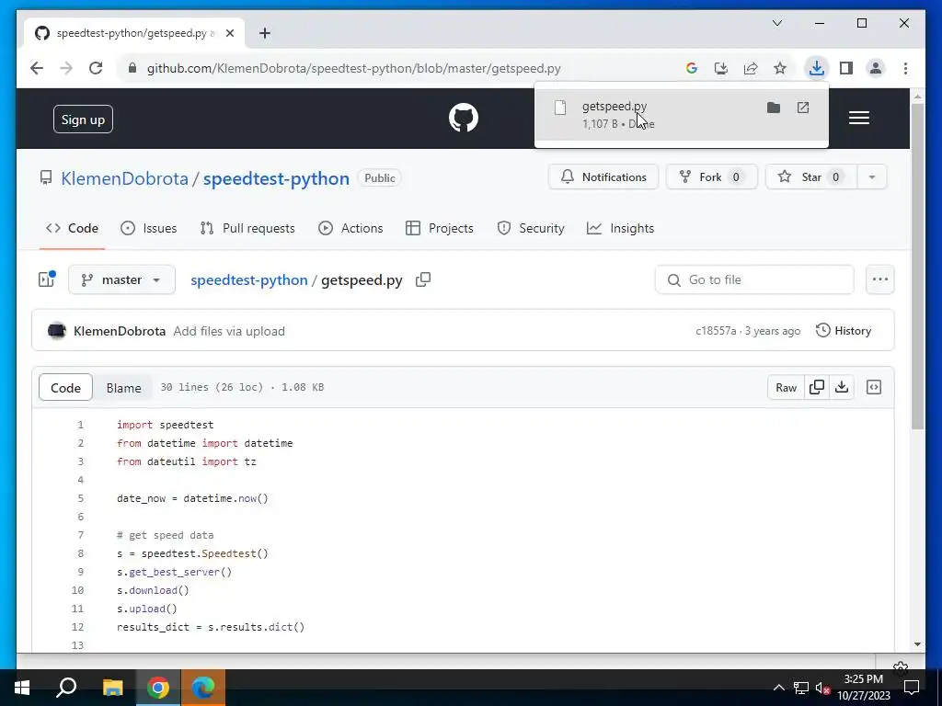Share this page icon

[x=751, y=68]
